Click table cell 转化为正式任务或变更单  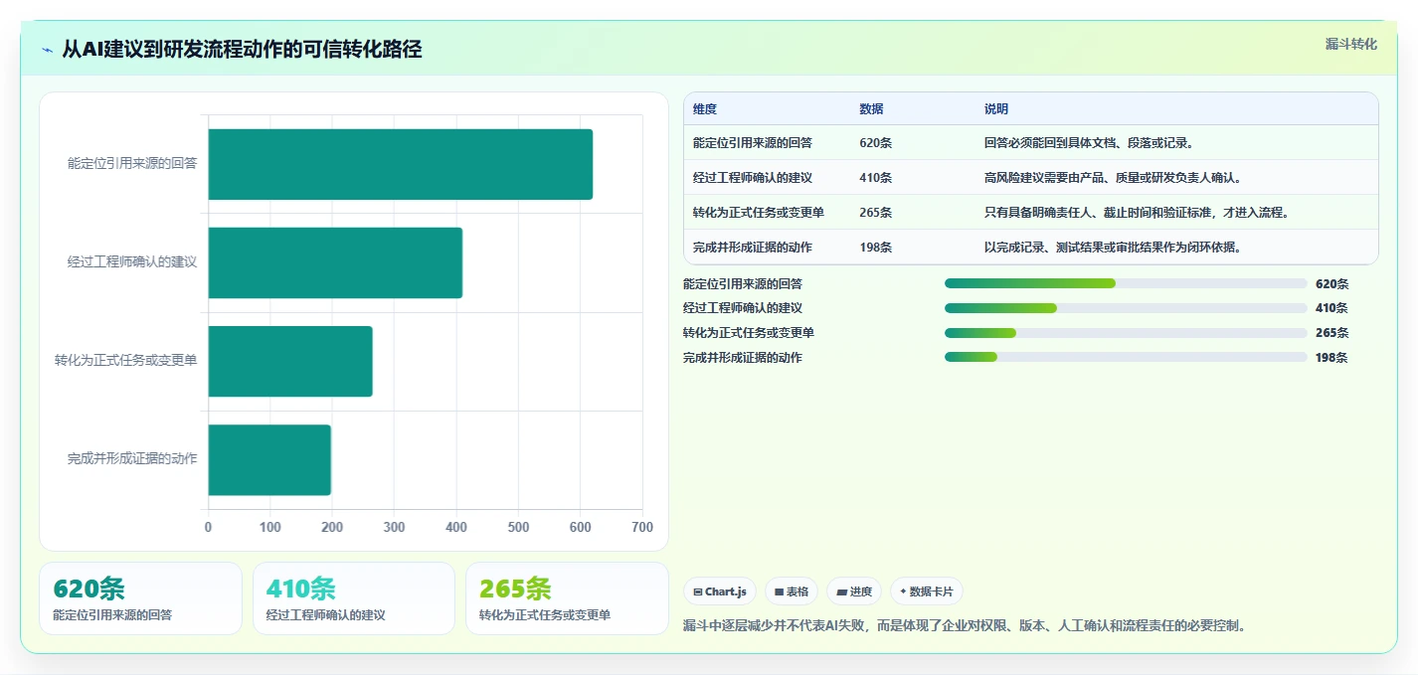click(x=759, y=213)
